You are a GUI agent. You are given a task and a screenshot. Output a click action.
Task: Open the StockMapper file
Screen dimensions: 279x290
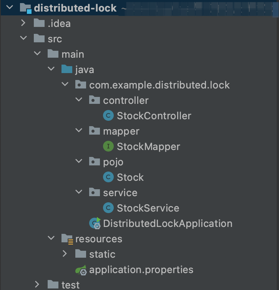tap(149, 147)
